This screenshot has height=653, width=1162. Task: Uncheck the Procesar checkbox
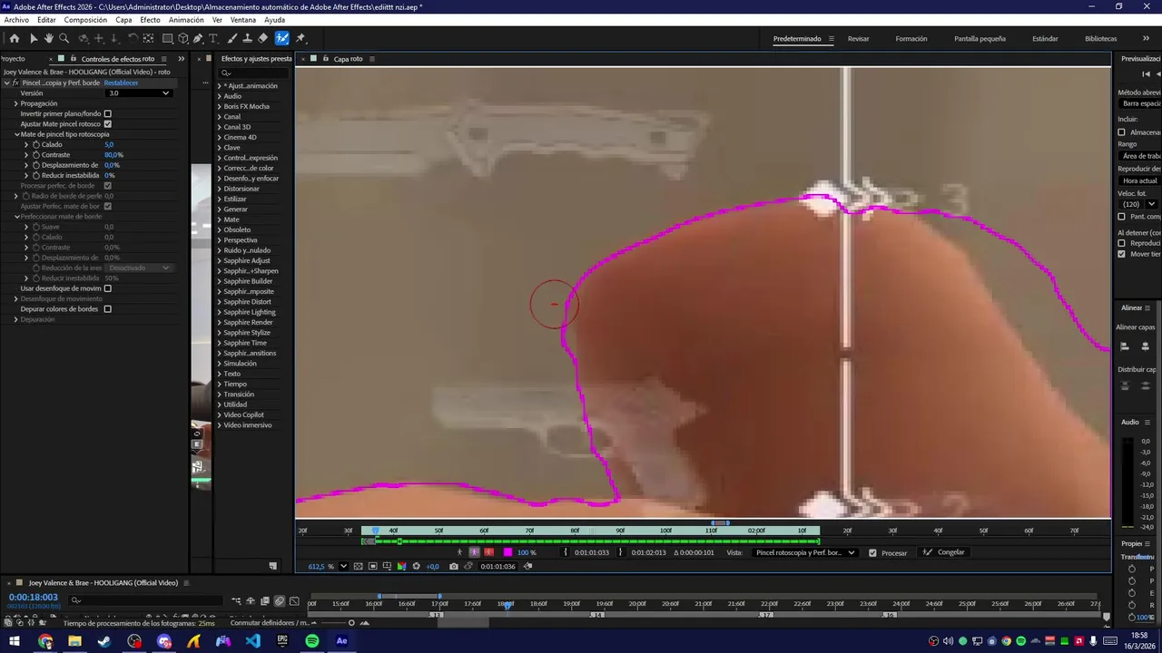pyautogui.click(x=872, y=552)
